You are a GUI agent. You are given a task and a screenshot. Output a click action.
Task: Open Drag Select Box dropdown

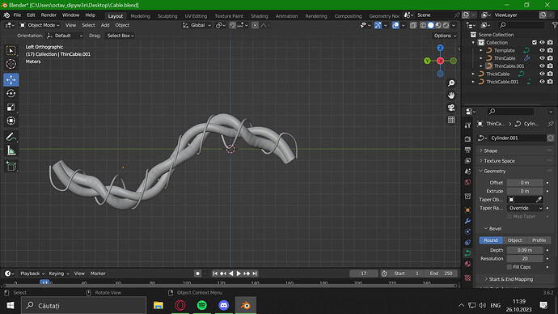coord(120,36)
